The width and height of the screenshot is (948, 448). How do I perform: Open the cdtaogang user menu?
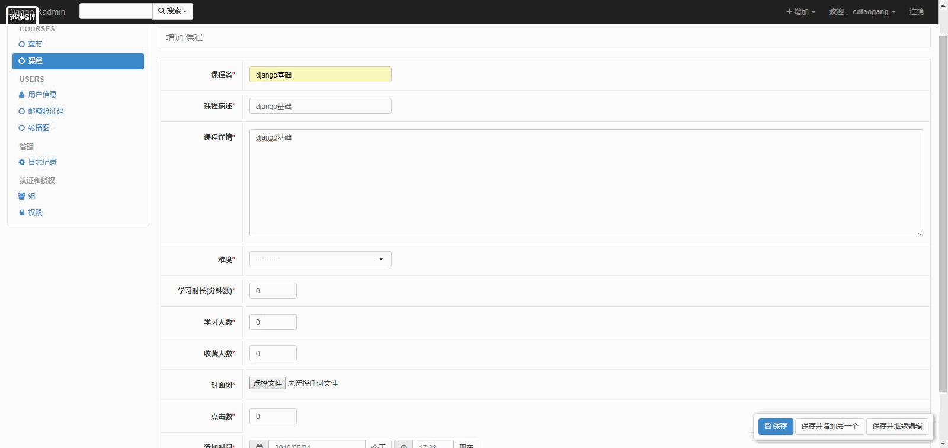point(862,12)
